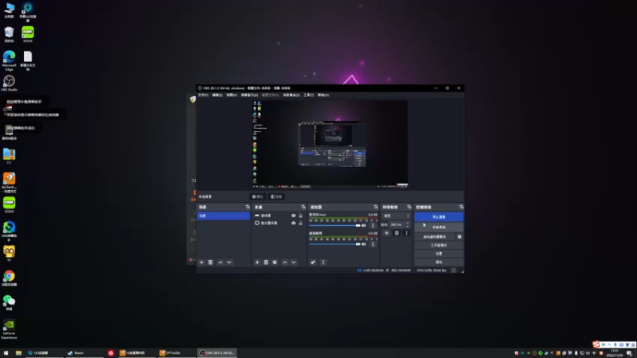637x358 pixels.
Task: Lock the game capture source
Action: pos(301,216)
